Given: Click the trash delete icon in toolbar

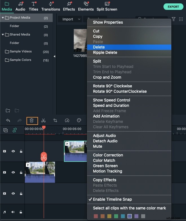Looking at the screenshot, I should tap(32, 121).
